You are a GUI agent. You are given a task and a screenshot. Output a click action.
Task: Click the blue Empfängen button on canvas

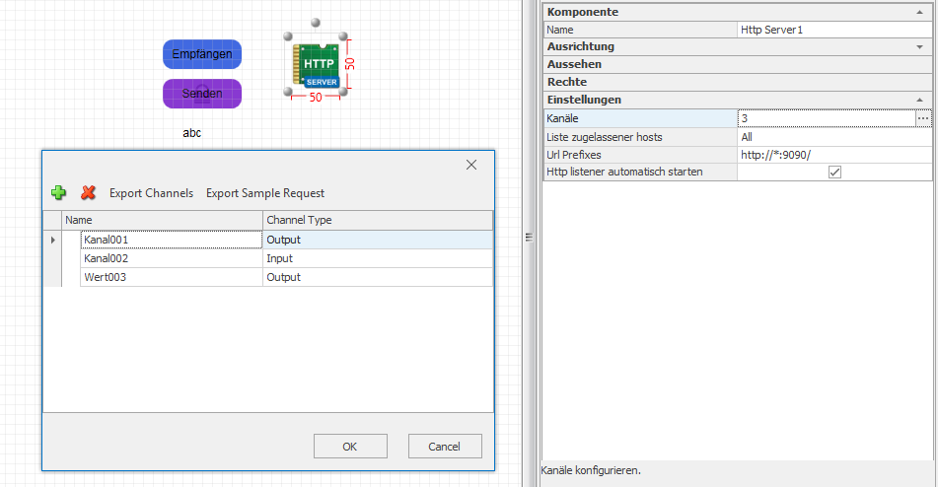click(x=202, y=54)
